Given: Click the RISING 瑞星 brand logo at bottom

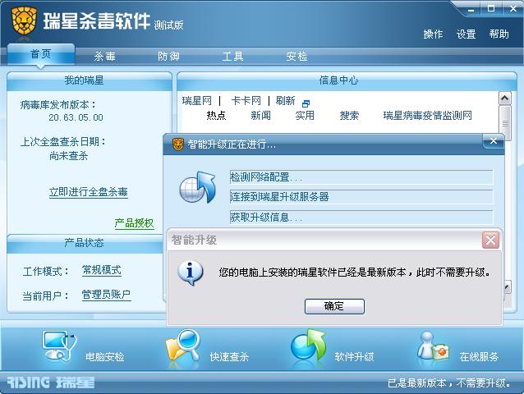Looking at the screenshot, I should click(x=51, y=383).
